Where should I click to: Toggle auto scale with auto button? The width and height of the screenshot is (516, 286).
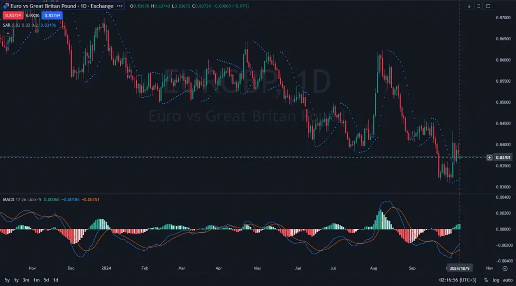pos(508,280)
